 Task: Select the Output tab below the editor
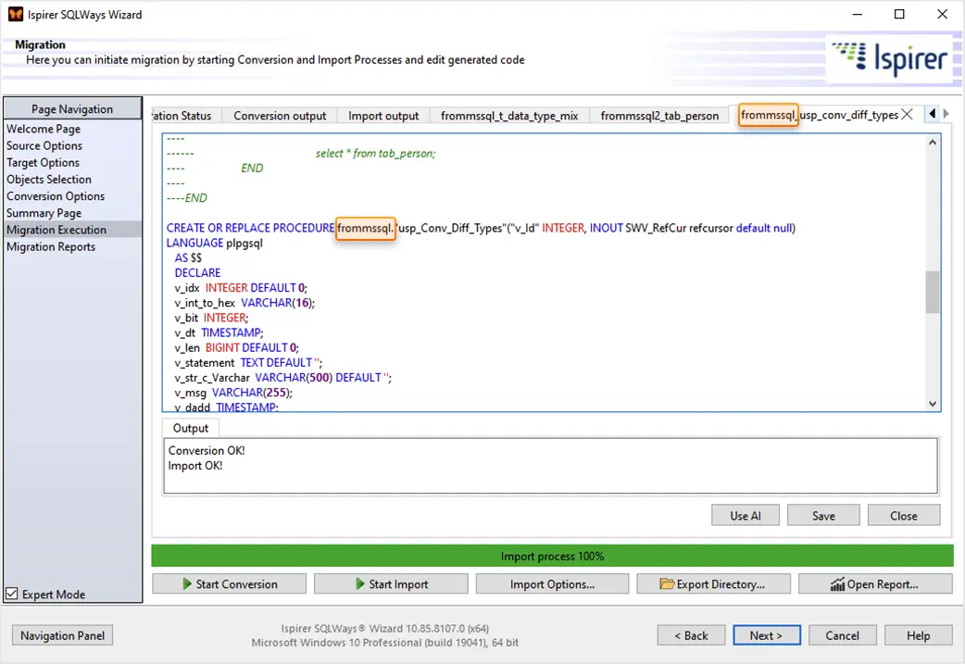pos(190,428)
